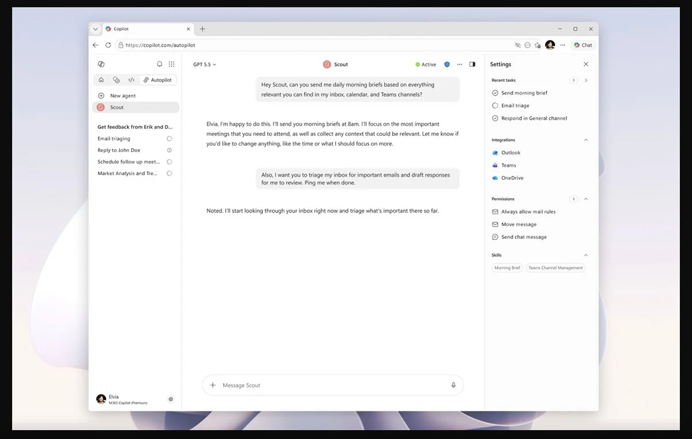Open the apps grid launcher
Screen dimensions: 692x439
pos(171,64)
